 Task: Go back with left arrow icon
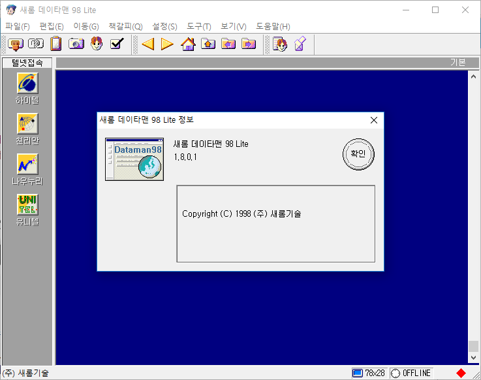148,44
